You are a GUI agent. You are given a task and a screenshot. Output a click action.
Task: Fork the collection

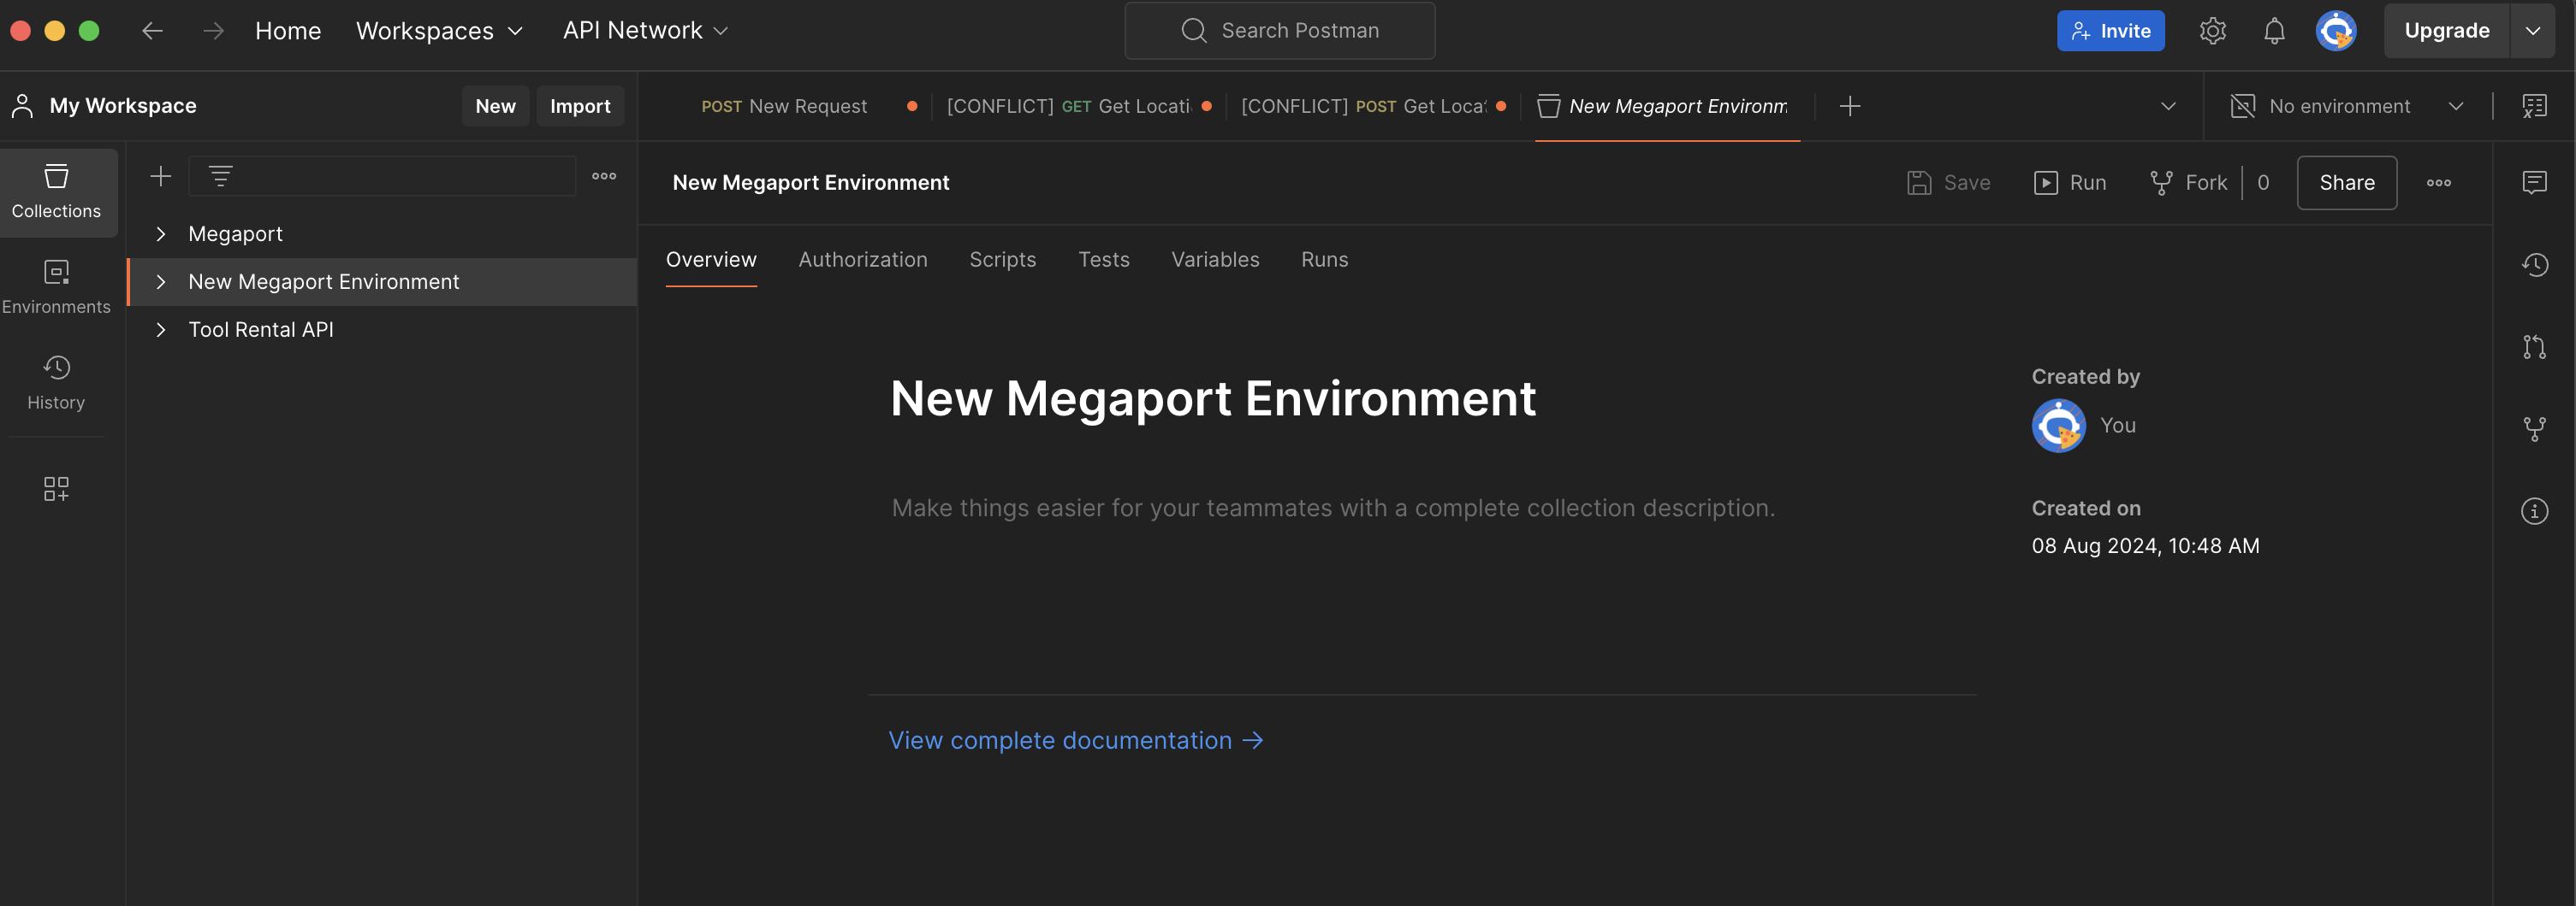pos(2188,183)
